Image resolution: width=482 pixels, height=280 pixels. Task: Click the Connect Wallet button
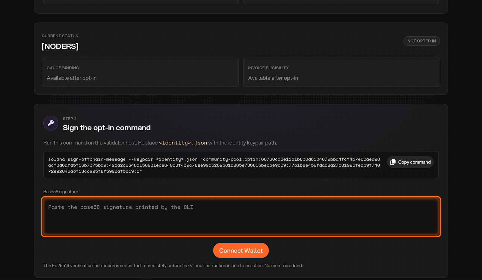[241, 250]
